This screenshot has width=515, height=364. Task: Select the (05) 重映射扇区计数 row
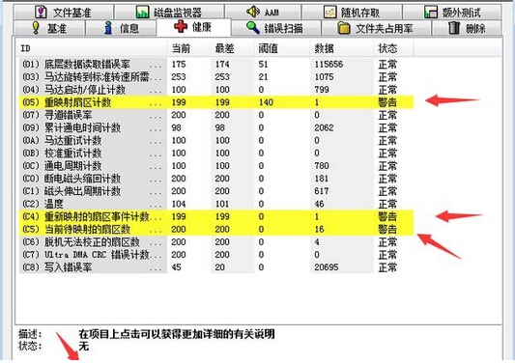click(x=216, y=102)
